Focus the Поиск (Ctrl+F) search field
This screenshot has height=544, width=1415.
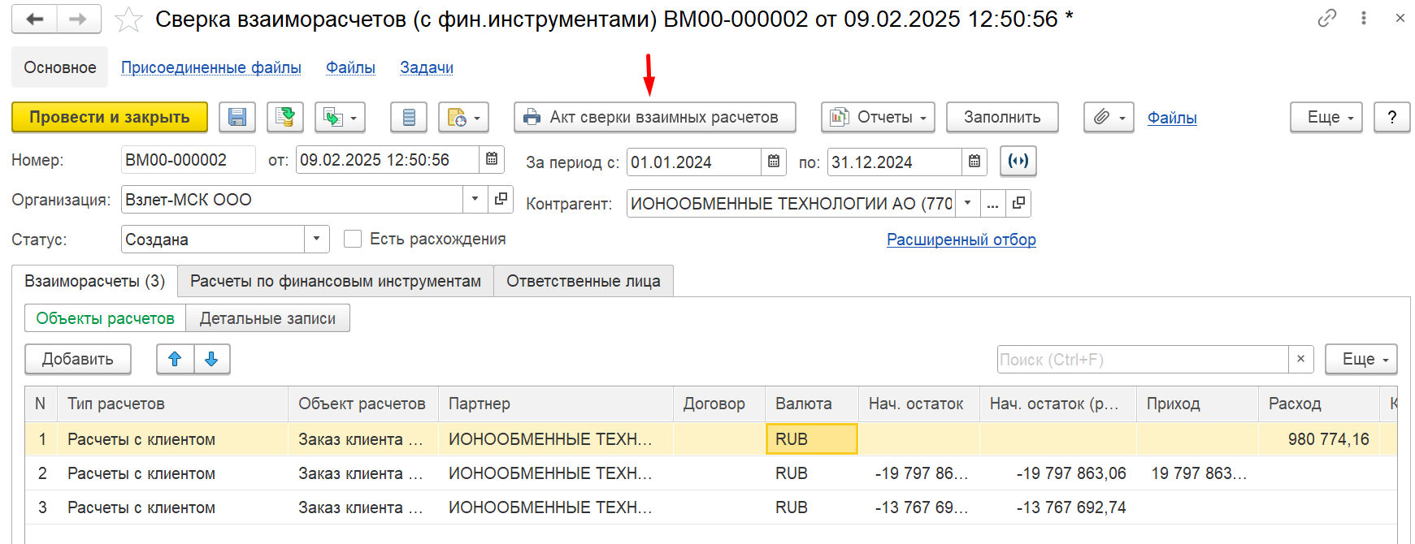(1143, 359)
